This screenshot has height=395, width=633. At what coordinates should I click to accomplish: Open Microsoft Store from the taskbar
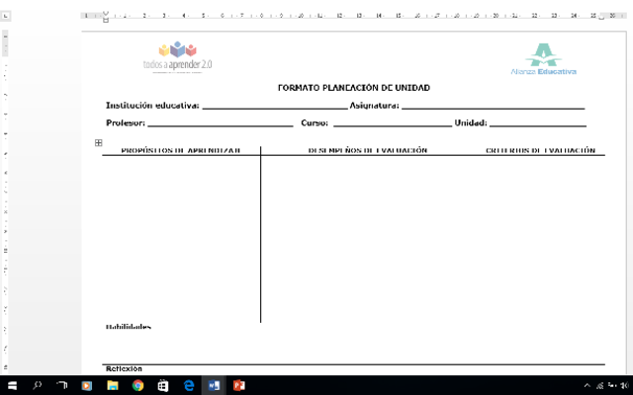(162, 386)
